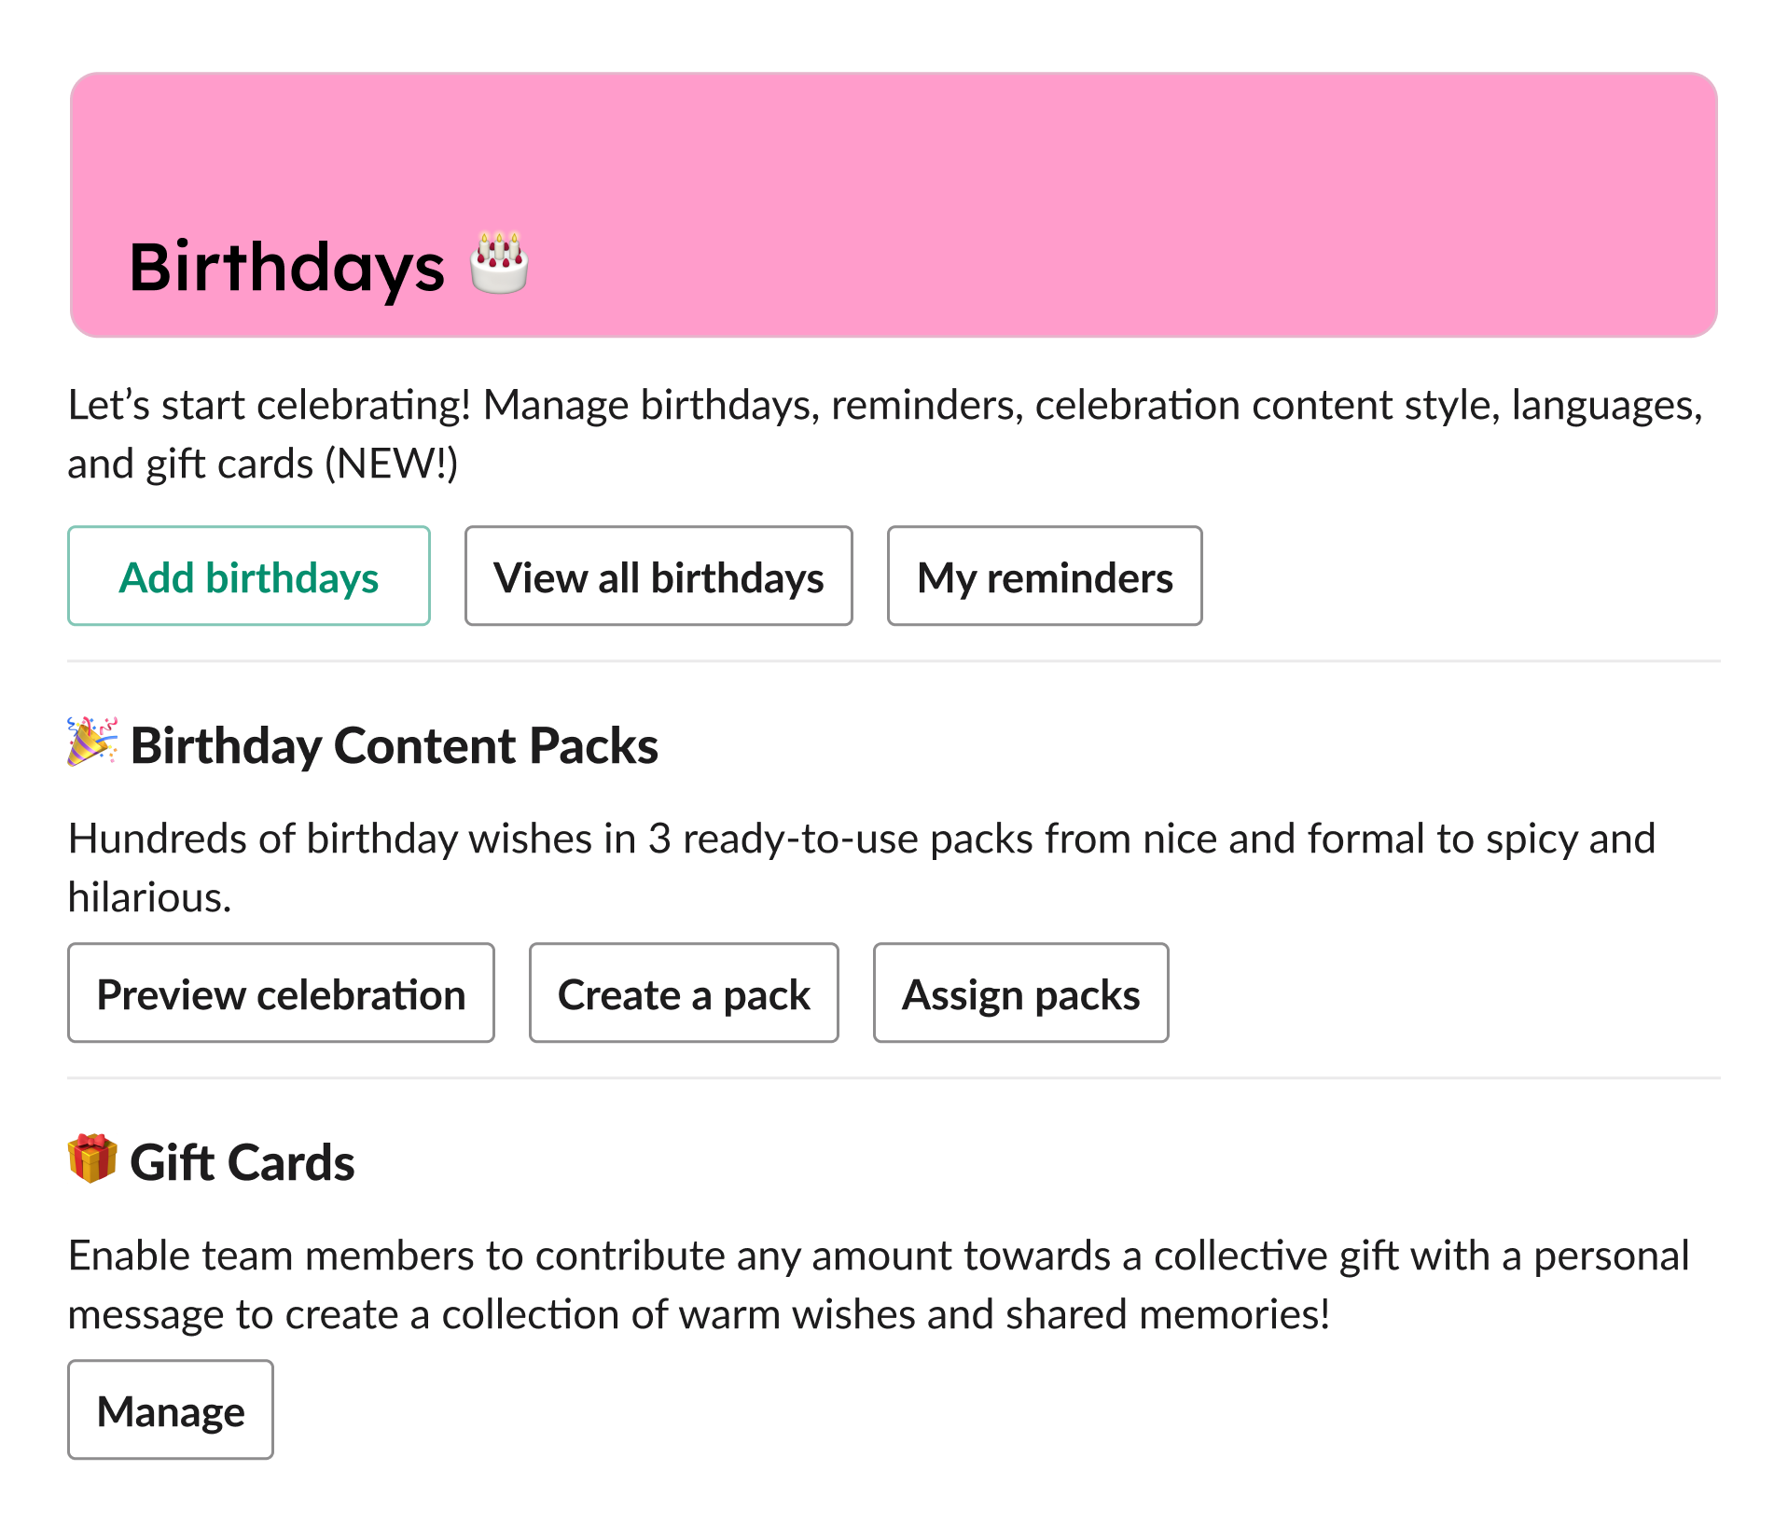Click Preview celebration
The height and width of the screenshot is (1526, 1788).
point(281,992)
